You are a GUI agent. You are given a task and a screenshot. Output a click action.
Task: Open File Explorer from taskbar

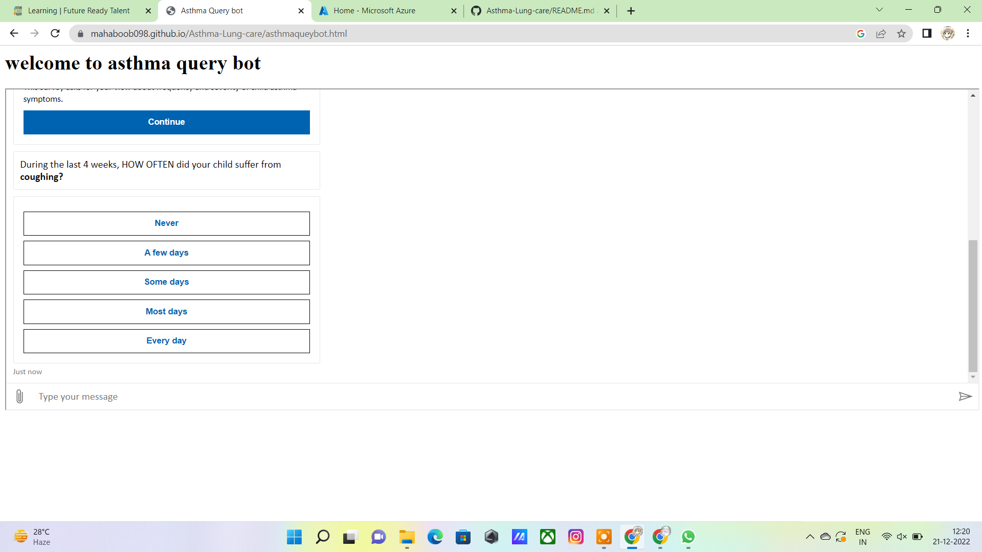click(x=407, y=537)
